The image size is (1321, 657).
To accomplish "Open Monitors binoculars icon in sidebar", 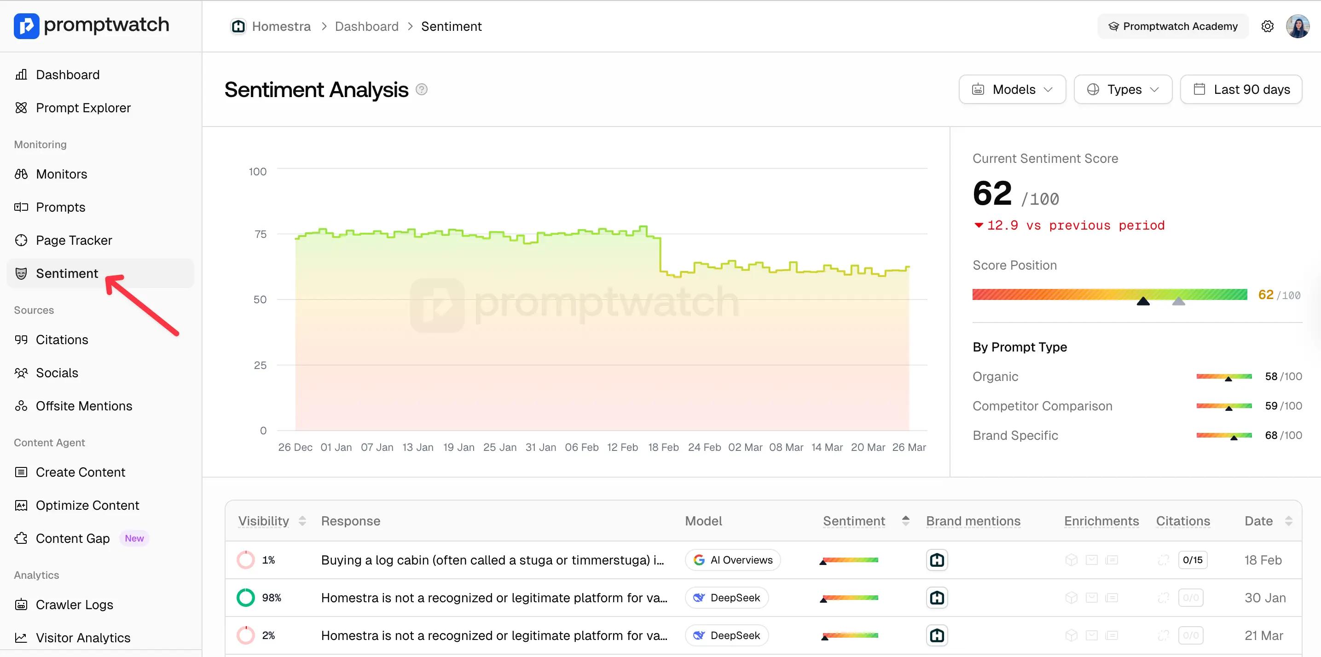I will (x=21, y=174).
